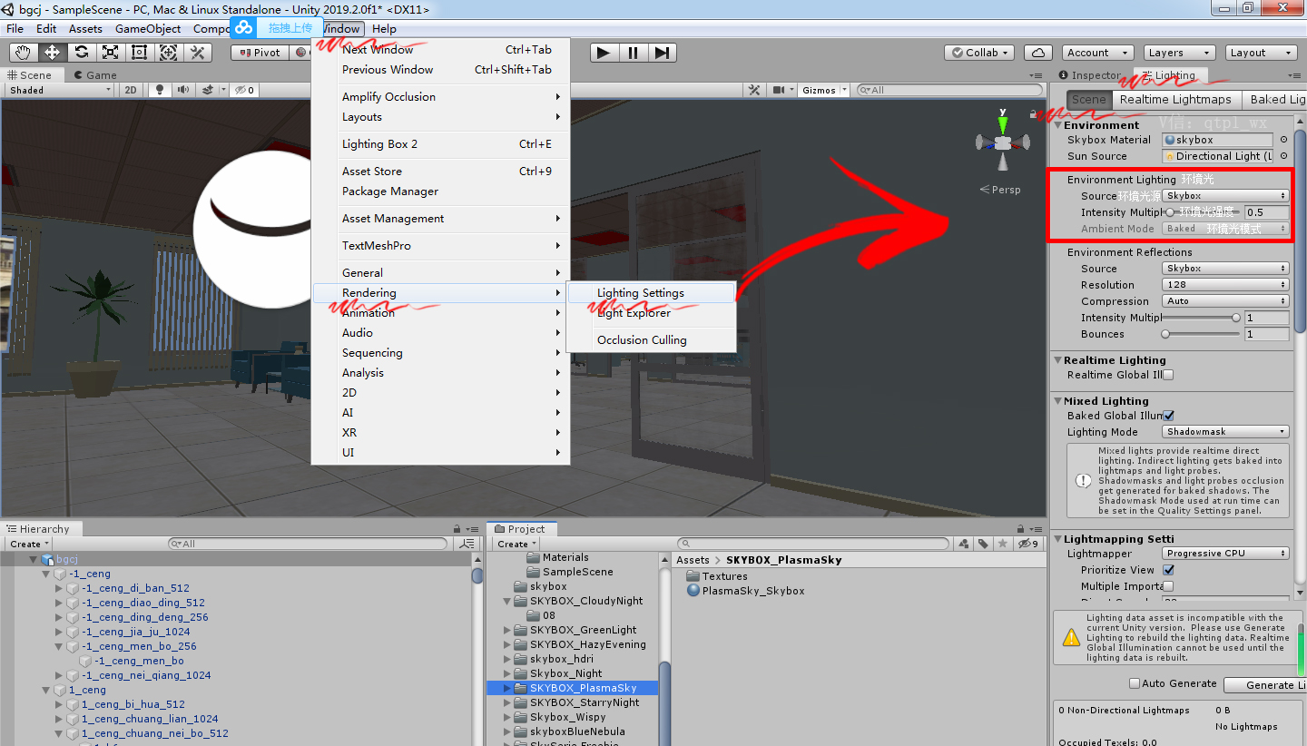
Task: Select the Rect transform tool
Action: coord(139,53)
